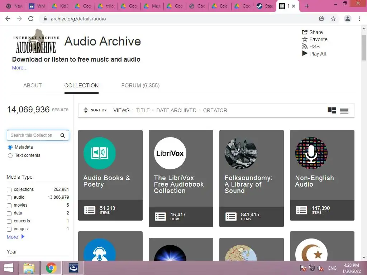The width and height of the screenshot is (367, 275).
Task: Switch to the KidD browser tab
Action: click(x=60, y=6)
